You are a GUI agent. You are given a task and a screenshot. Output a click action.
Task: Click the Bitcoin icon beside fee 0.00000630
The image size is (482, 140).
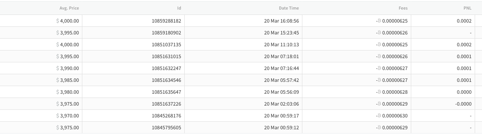point(379,116)
